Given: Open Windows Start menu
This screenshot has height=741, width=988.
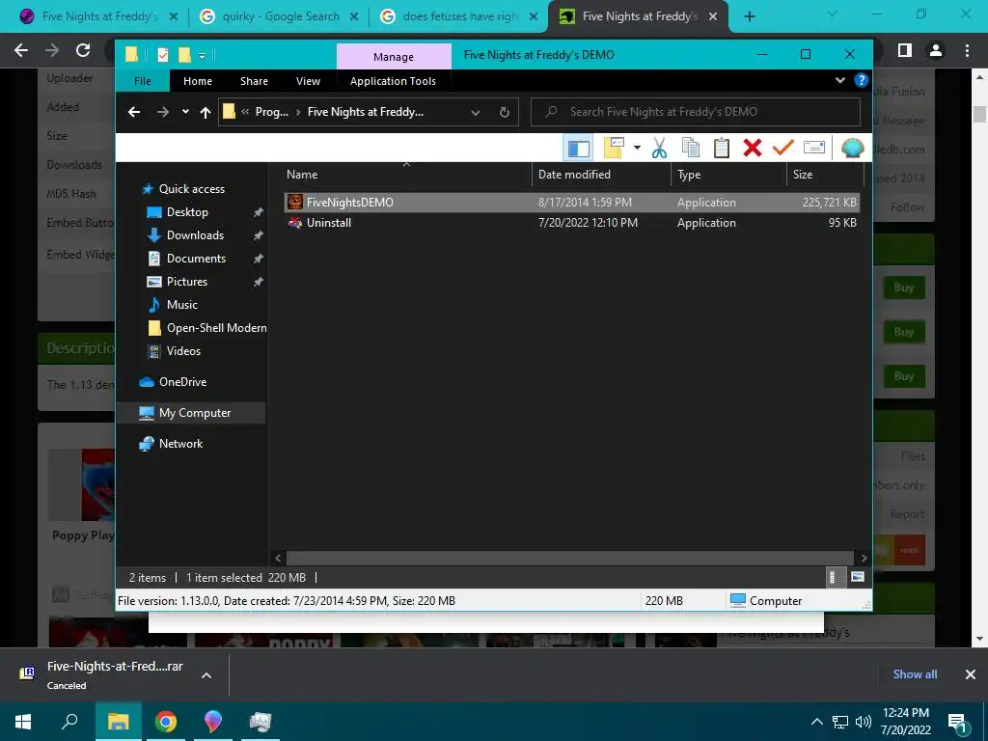Looking at the screenshot, I should click(23, 722).
